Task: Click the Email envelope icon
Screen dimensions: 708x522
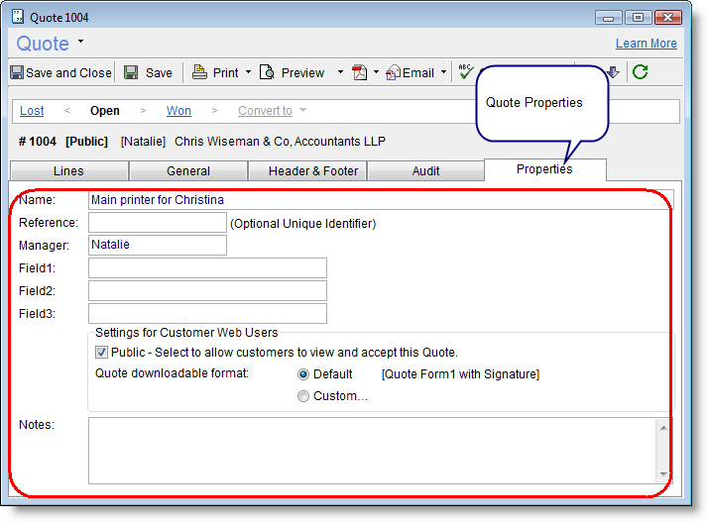Action: (393, 72)
